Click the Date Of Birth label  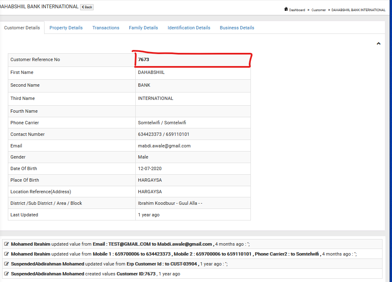click(x=24, y=168)
